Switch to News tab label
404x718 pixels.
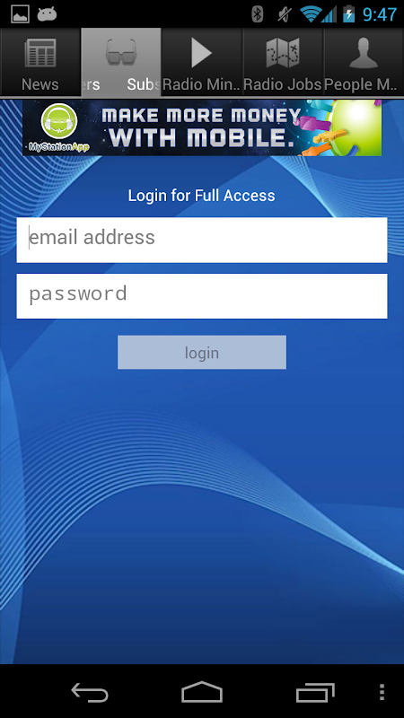(40, 84)
